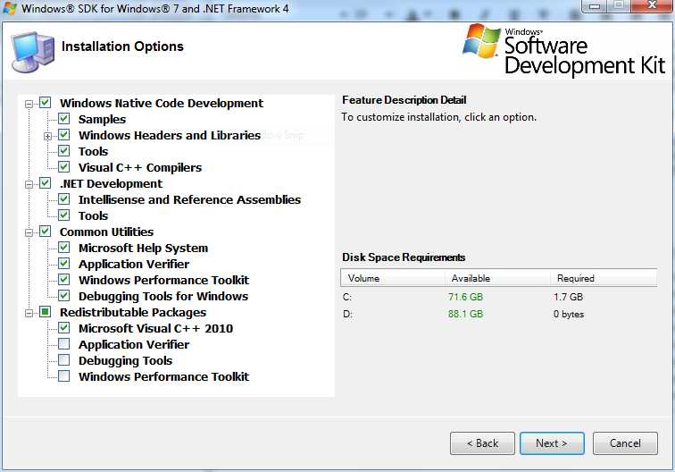
Task: Toggle Windows Headers and Libraries checkbox
Action: [x=63, y=135]
